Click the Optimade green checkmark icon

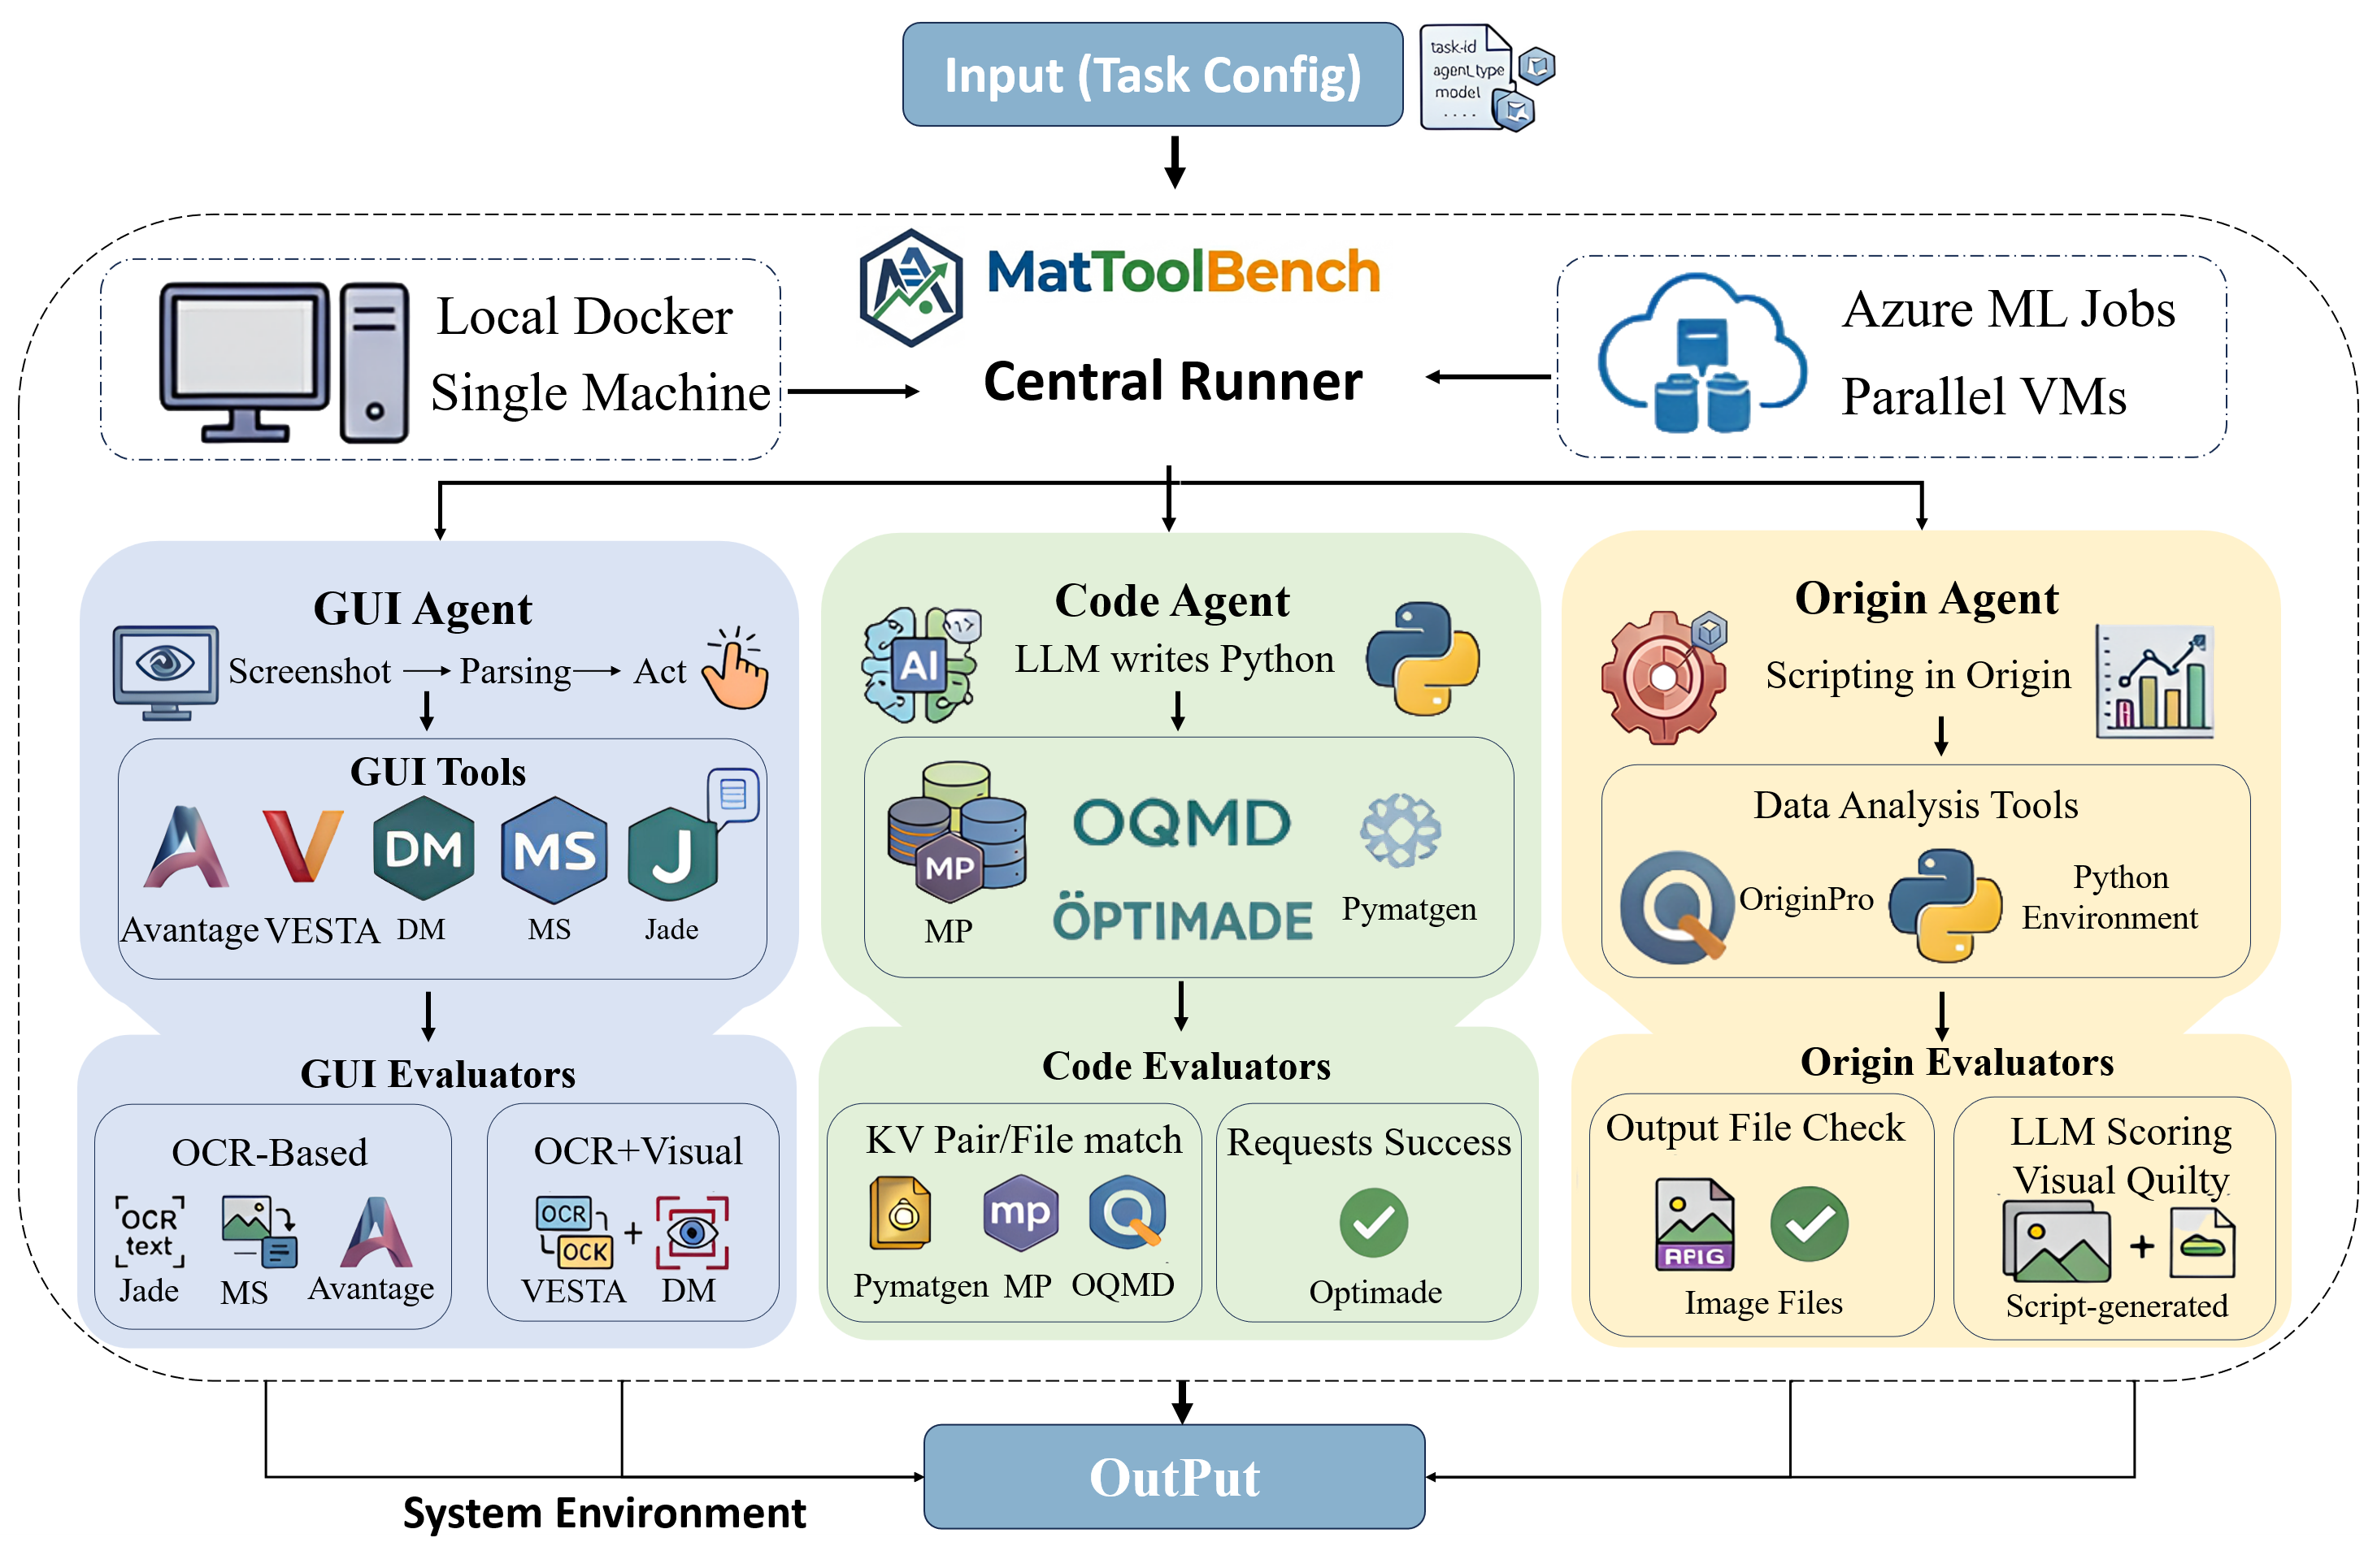[x=1372, y=1222]
